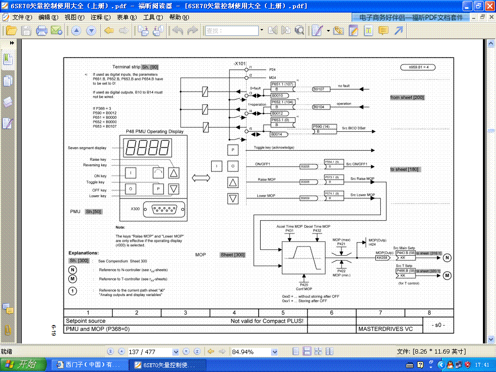Open the attachments paperclip panel in sidebar

point(8,329)
